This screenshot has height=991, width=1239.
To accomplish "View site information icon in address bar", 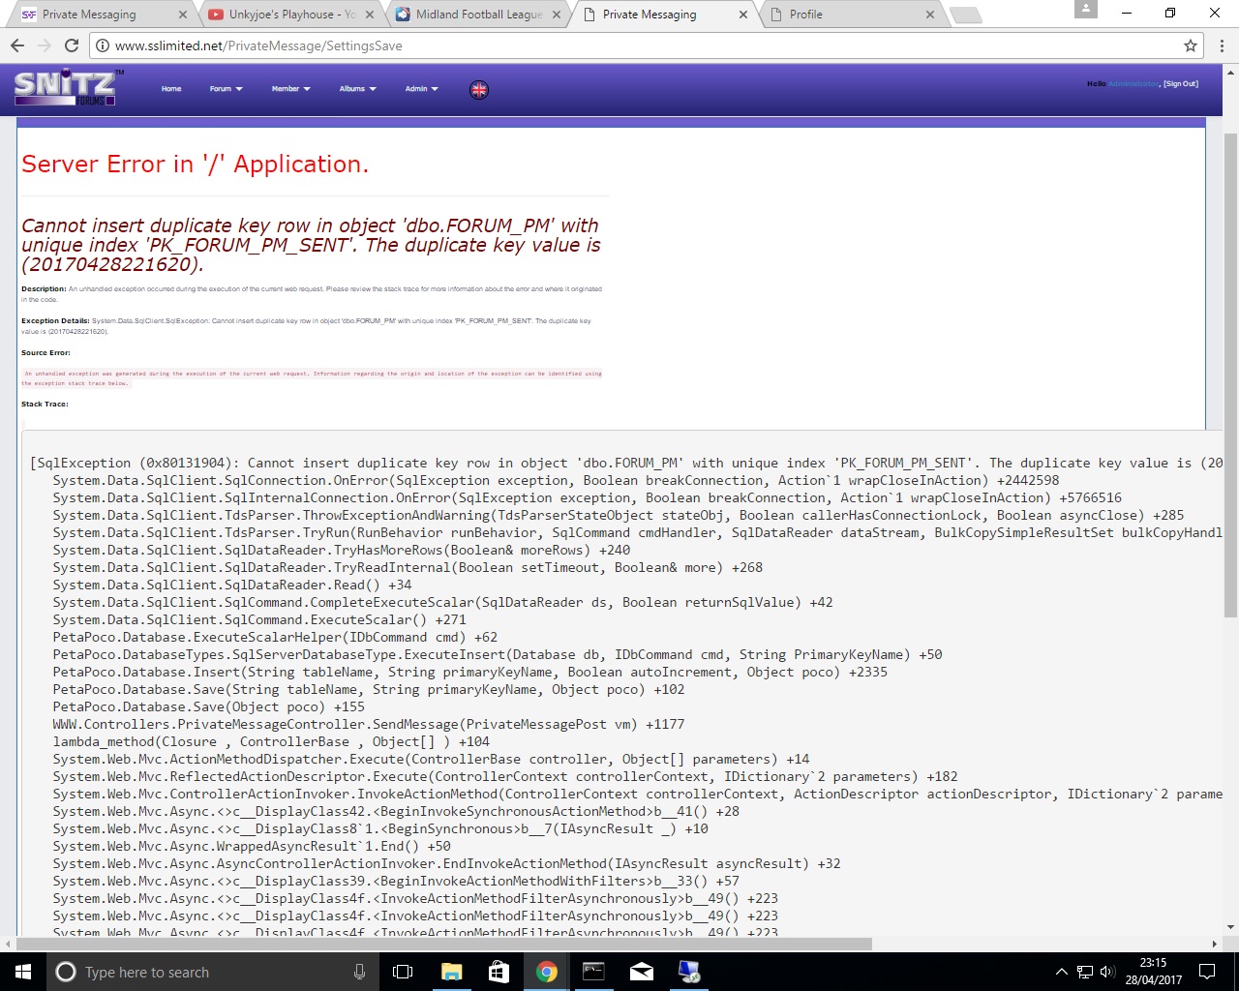I will [103, 45].
